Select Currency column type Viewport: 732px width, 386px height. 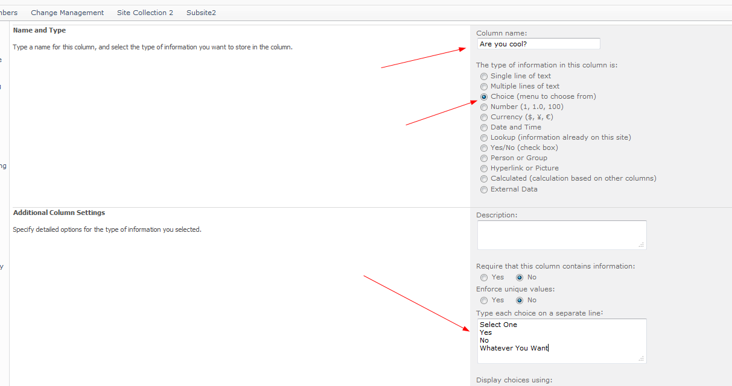click(x=484, y=117)
